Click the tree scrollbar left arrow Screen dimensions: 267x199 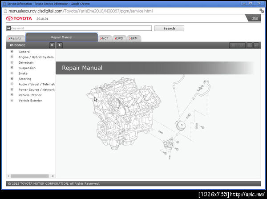click(x=8, y=176)
